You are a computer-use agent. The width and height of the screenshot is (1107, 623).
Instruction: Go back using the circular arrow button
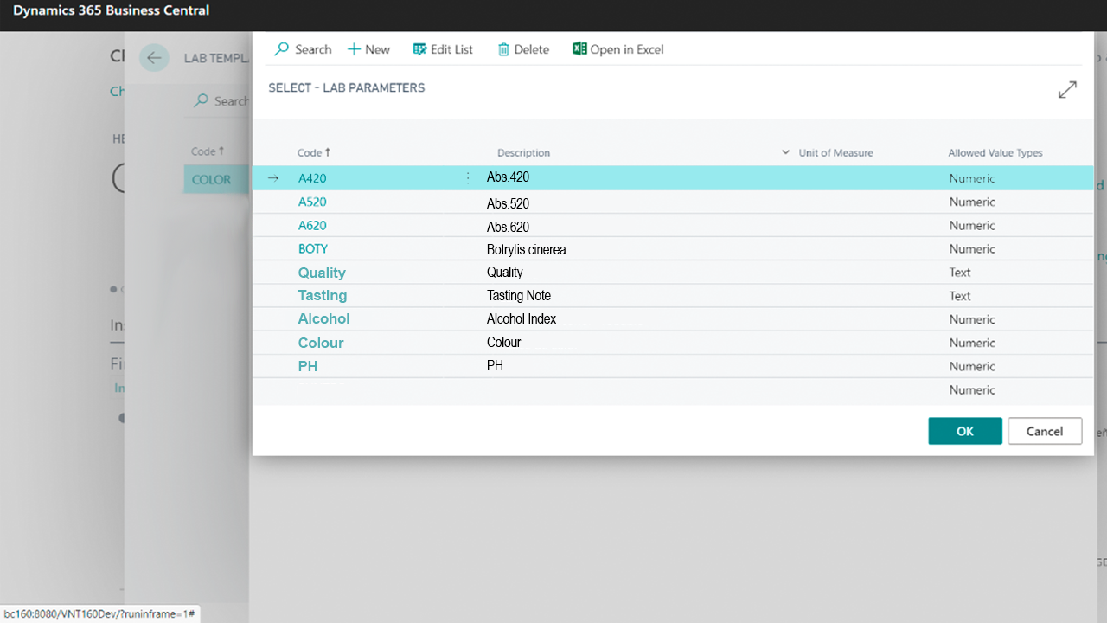[154, 58]
